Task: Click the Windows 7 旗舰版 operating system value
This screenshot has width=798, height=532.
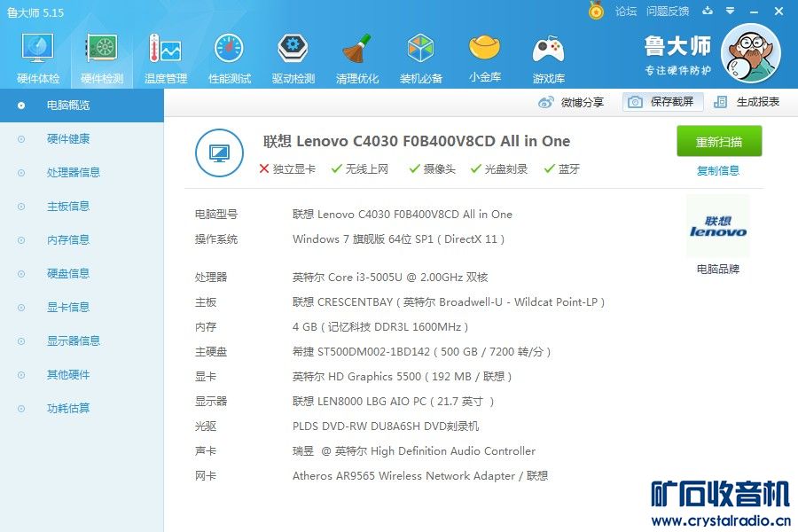Action: 398,239
